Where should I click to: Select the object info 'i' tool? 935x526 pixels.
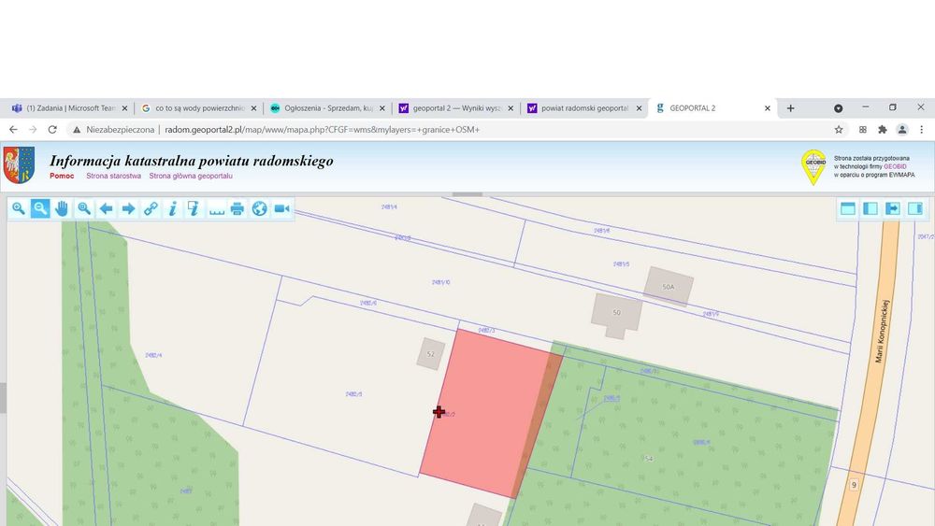coord(172,208)
